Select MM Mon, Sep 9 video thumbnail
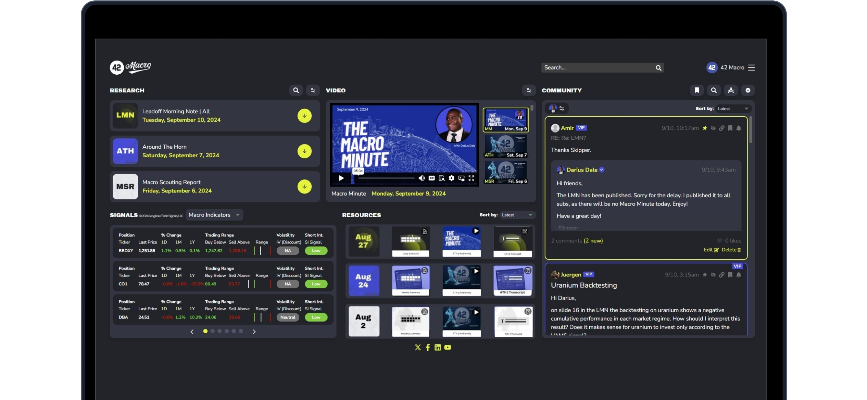The image size is (867, 400). tap(506, 120)
